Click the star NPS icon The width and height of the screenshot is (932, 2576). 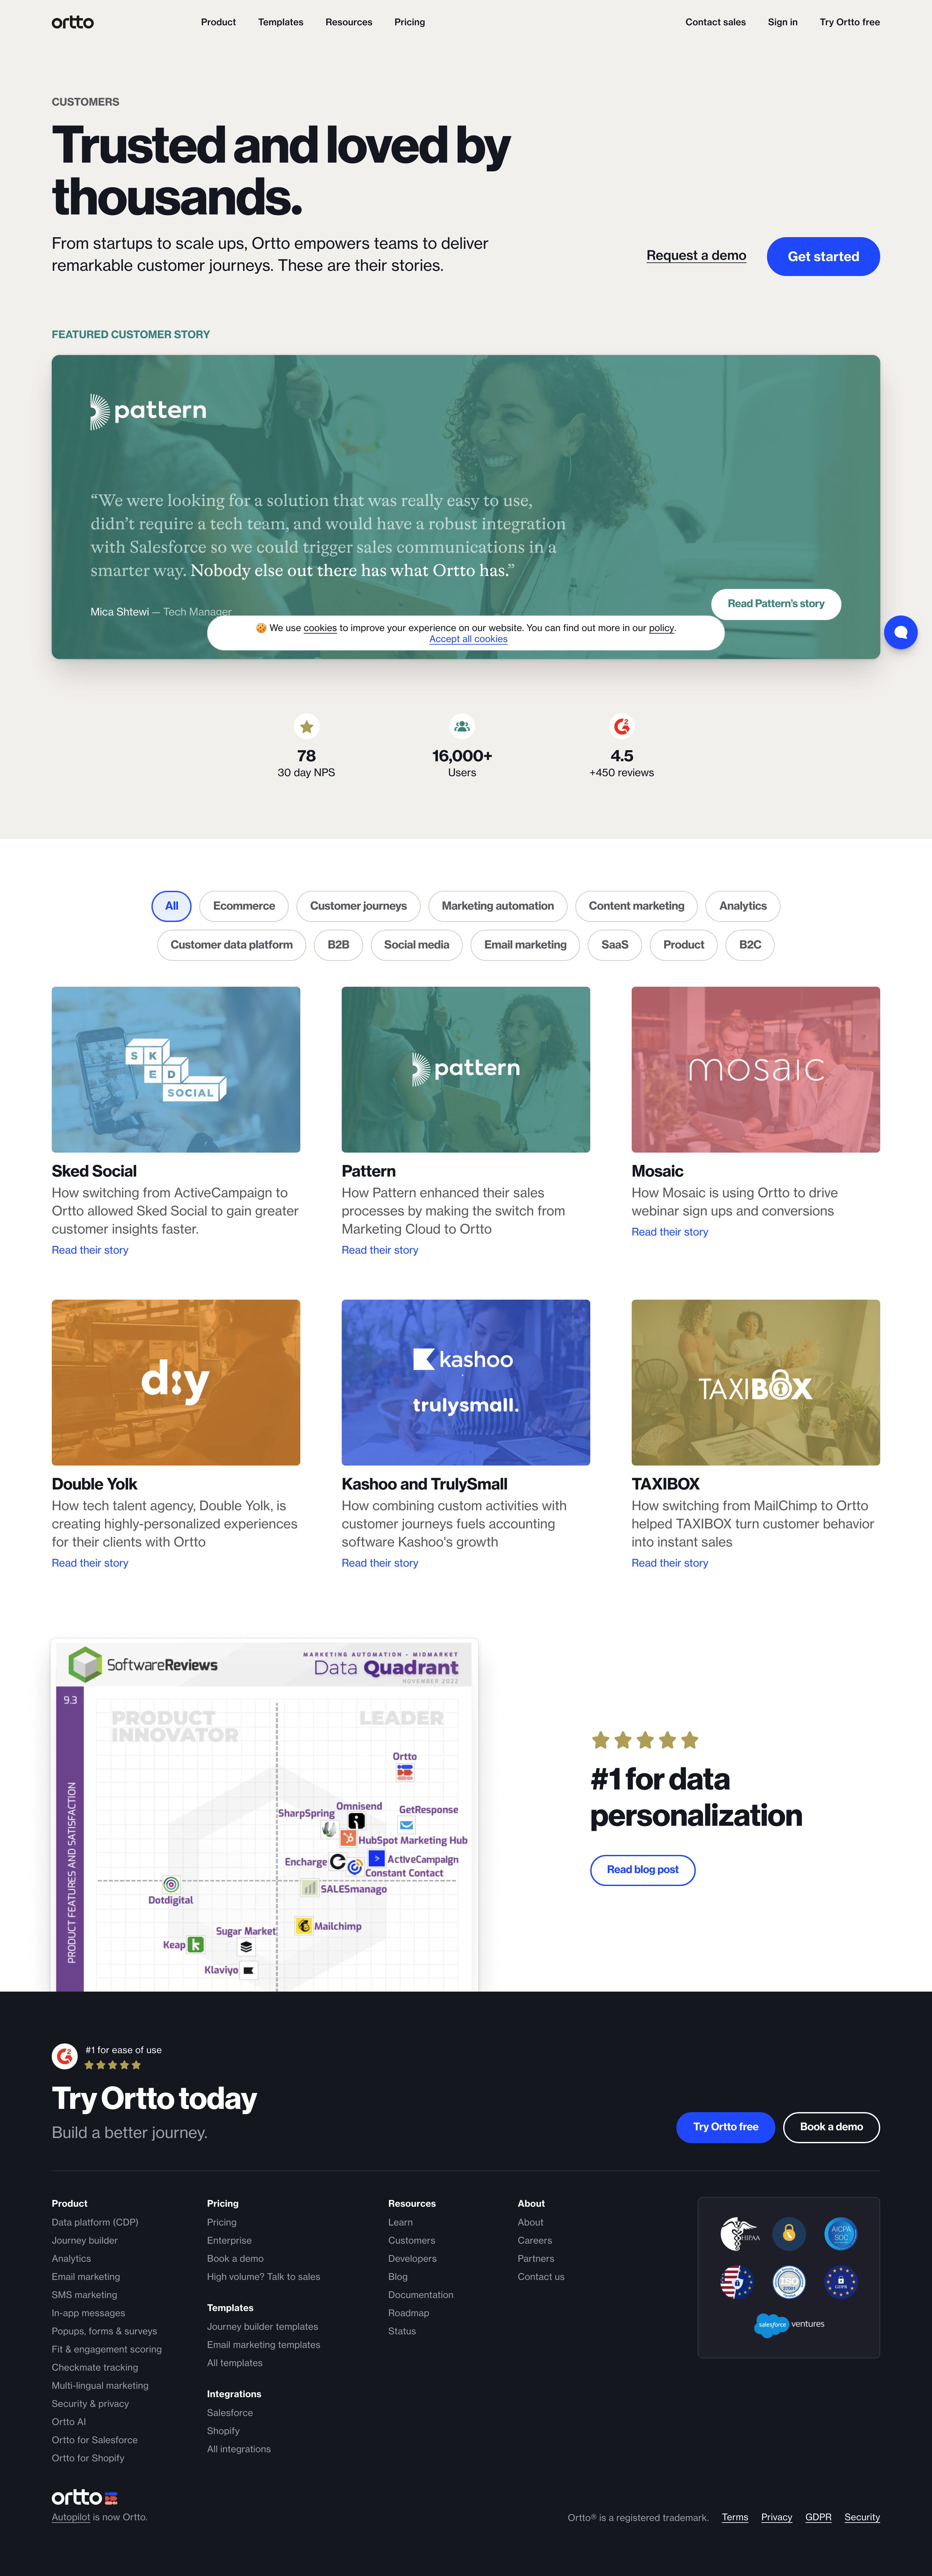pyautogui.click(x=307, y=727)
